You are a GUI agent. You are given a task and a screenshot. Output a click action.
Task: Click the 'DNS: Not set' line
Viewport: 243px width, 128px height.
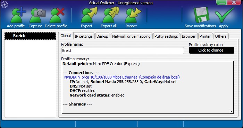tap(81, 86)
